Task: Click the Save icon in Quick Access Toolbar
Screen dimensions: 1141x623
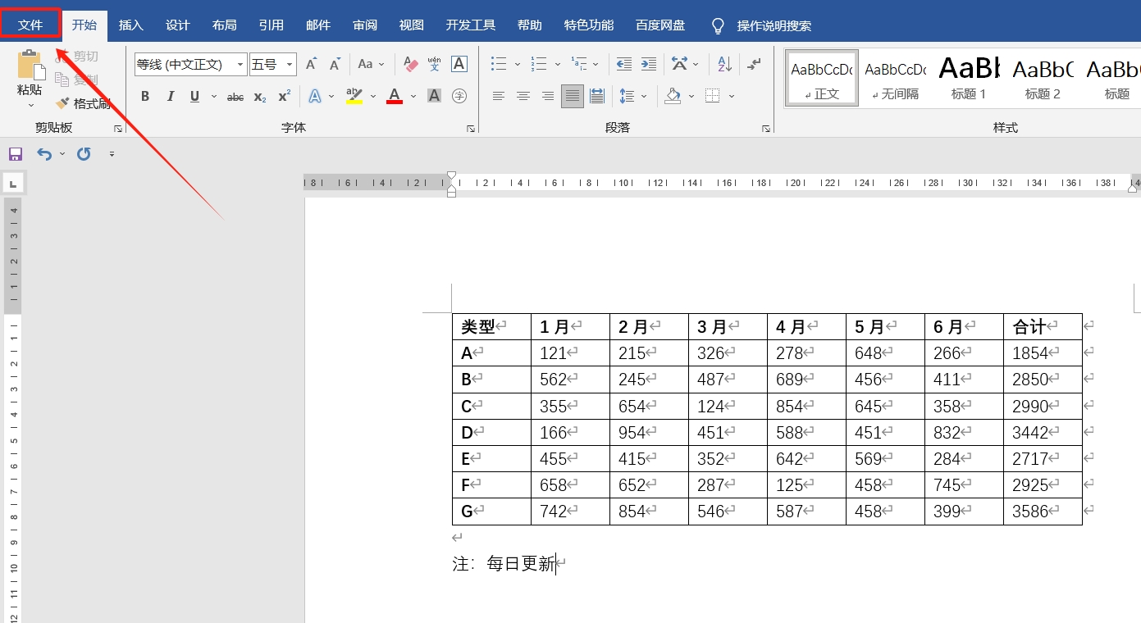Action: pyautogui.click(x=15, y=153)
